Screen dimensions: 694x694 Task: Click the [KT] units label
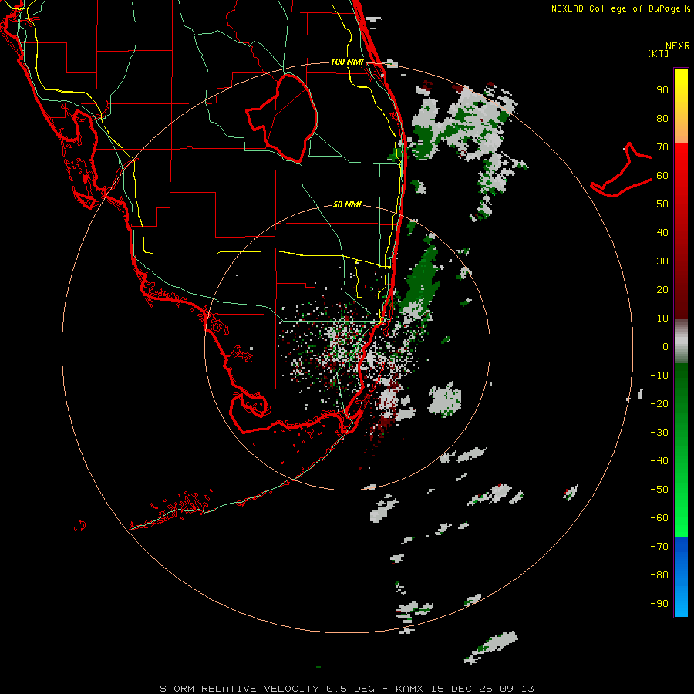click(659, 53)
